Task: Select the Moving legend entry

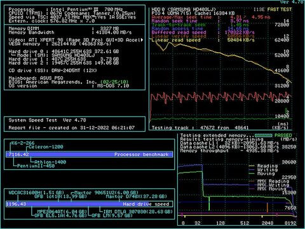Action: pyautogui.click(x=262, y=174)
